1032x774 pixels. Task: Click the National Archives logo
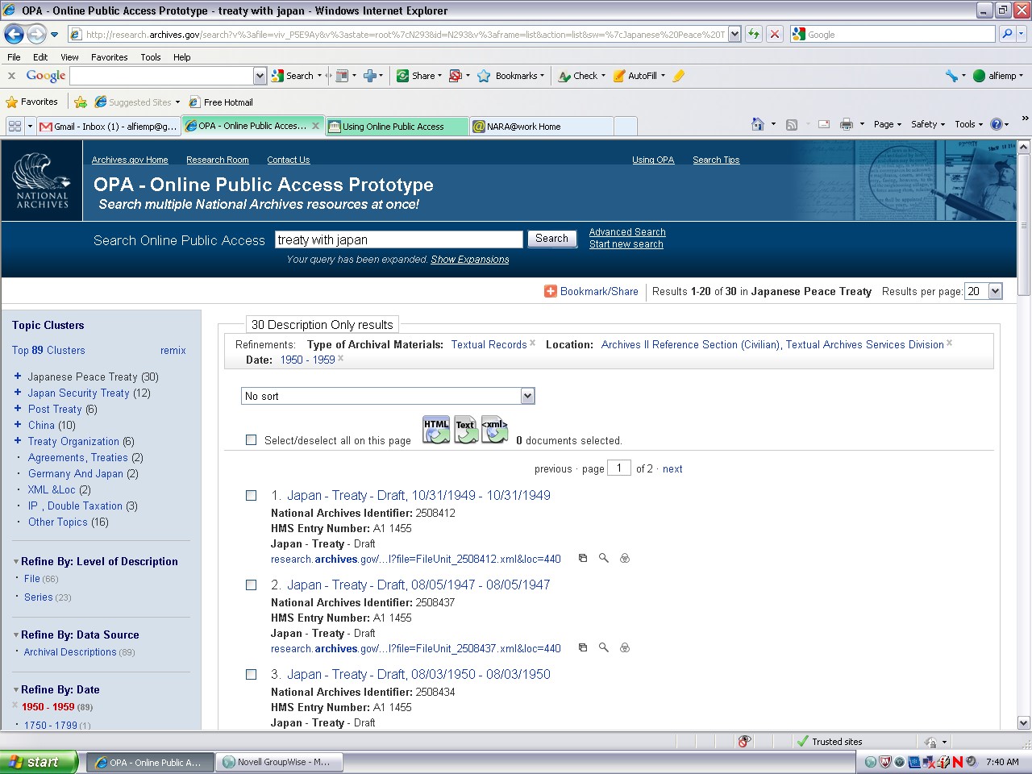42,181
